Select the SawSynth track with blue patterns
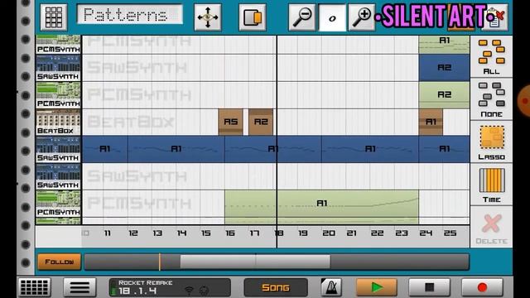 pos(59,149)
